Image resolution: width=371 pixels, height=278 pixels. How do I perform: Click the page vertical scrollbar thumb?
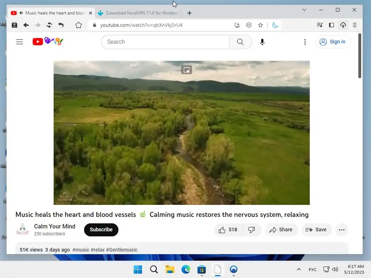(360, 56)
